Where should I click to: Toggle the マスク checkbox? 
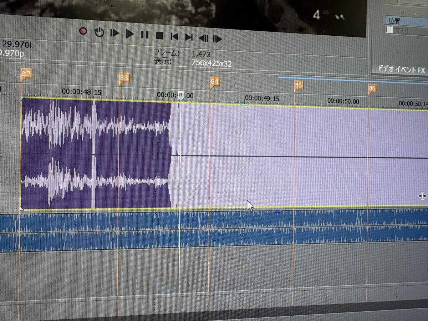[x=390, y=30]
